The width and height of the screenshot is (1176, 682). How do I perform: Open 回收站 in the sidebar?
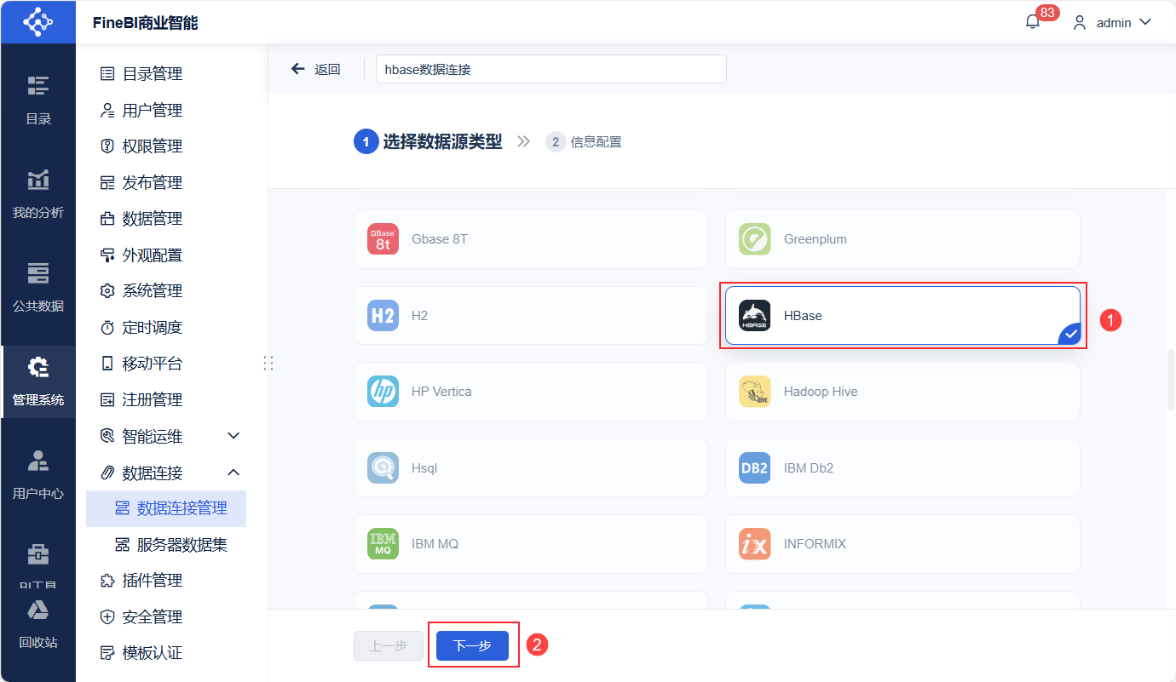(x=37, y=624)
